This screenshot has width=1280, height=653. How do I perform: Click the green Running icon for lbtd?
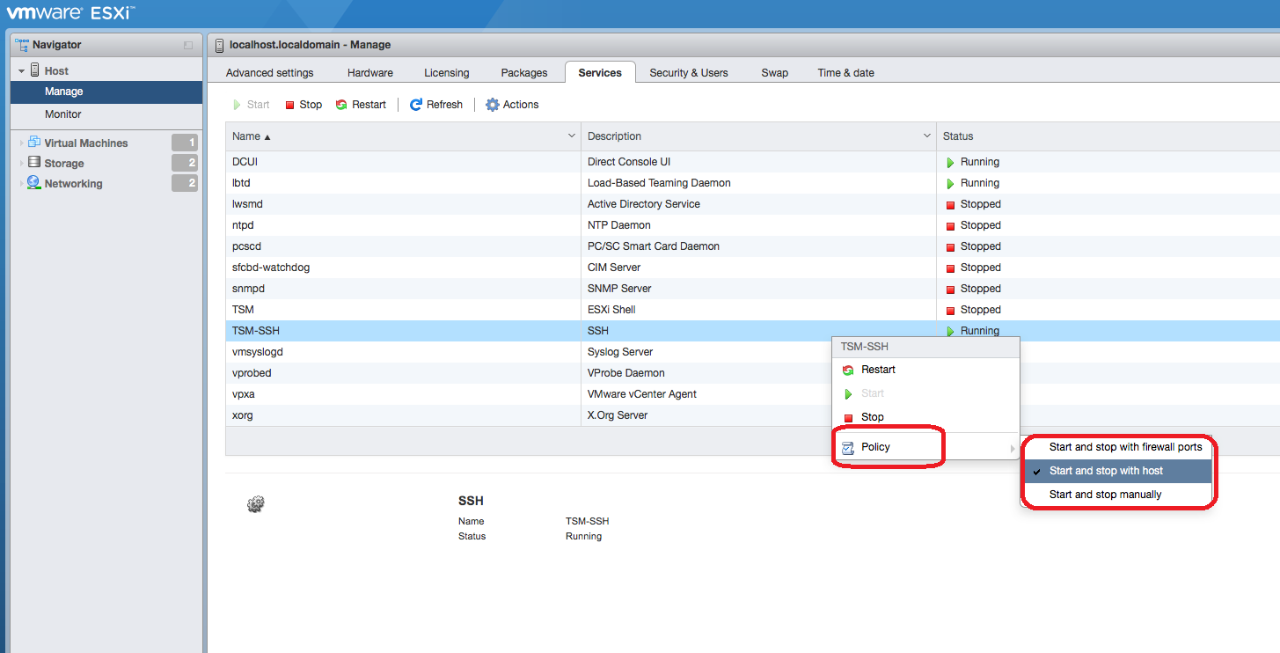pos(950,184)
